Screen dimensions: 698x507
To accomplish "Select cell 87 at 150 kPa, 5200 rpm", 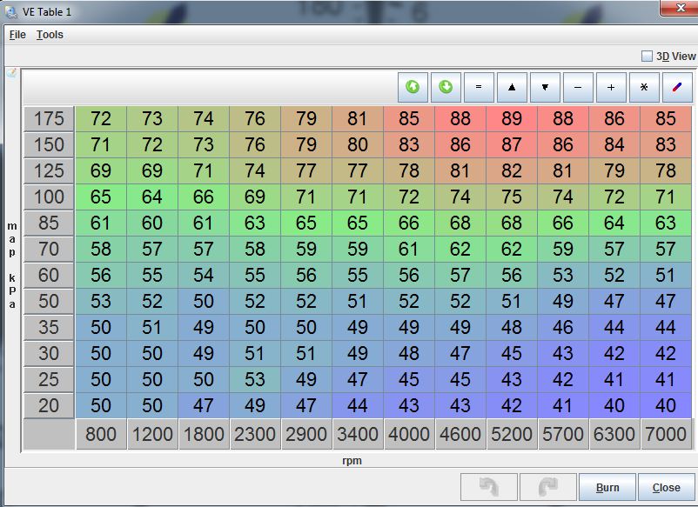I will click(512, 145).
